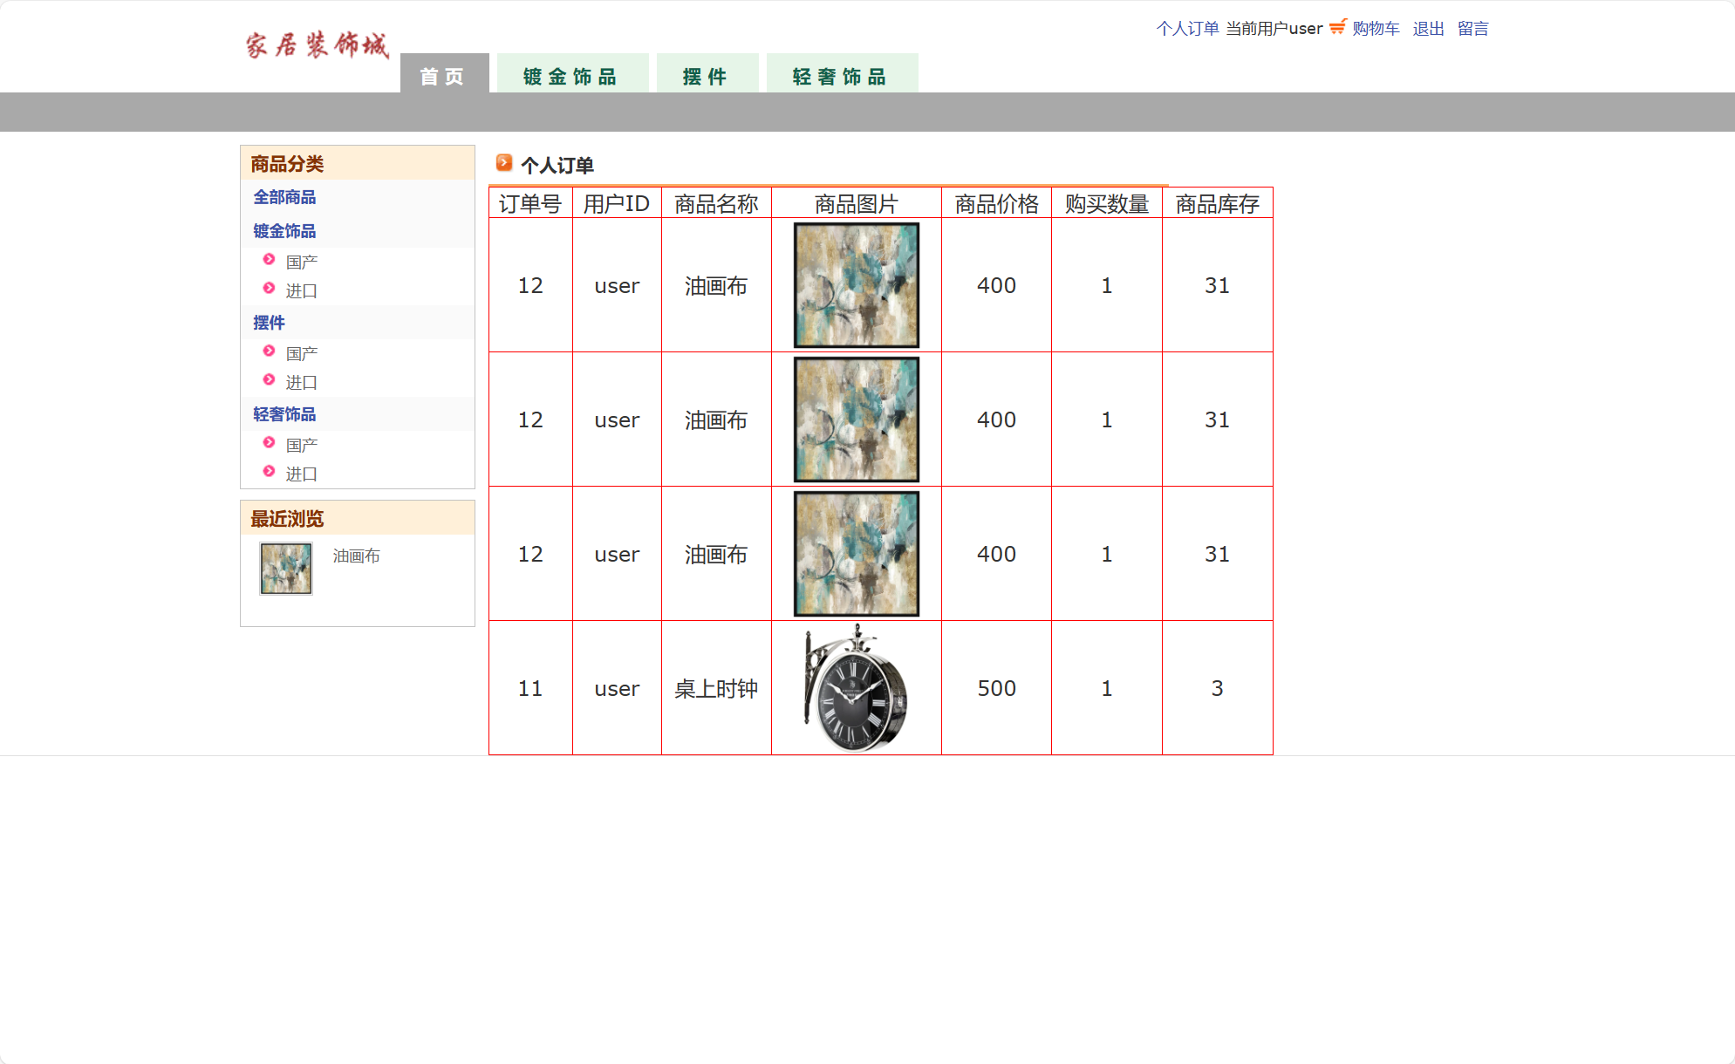Click the 家居装饰城 logo
Image resolution: width=1735 pixels, height=1064 pixels.
pyautogui.click(x=316, y=44)
